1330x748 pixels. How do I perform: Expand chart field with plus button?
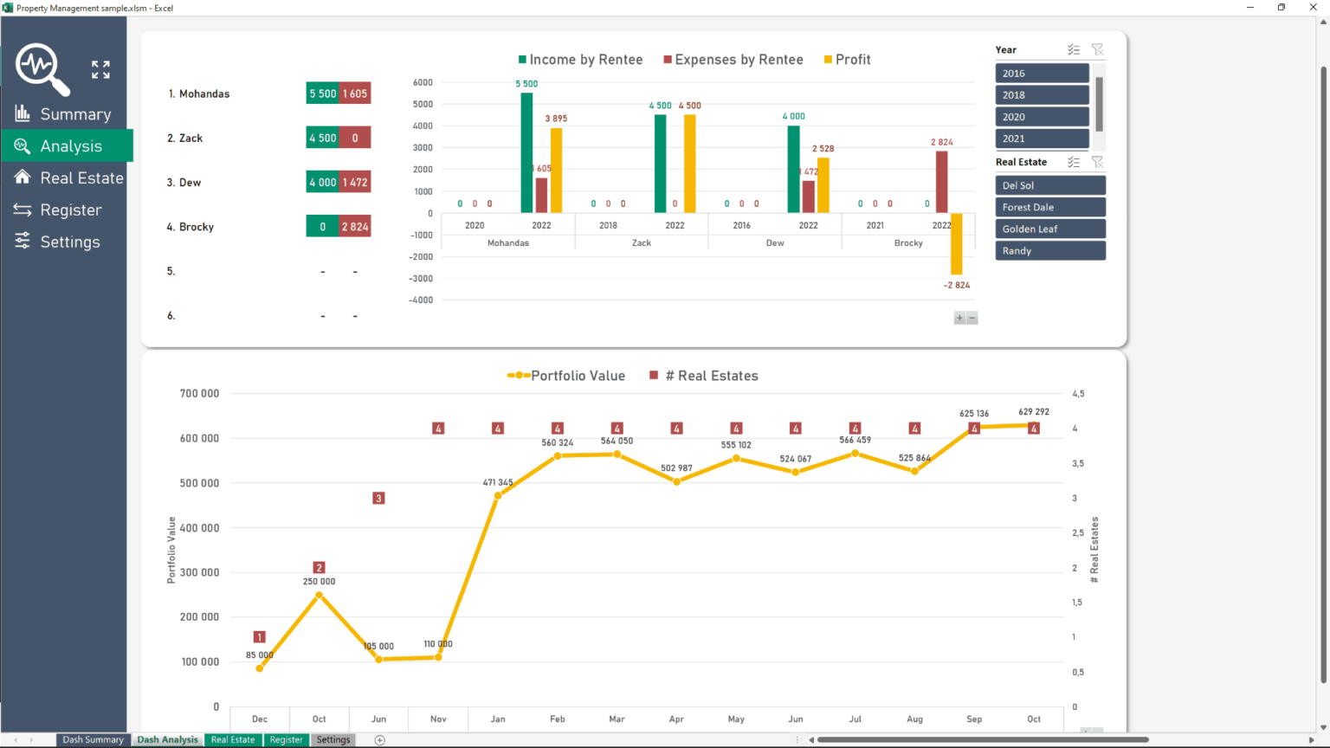pyautogui.click(x=959, y=319)
